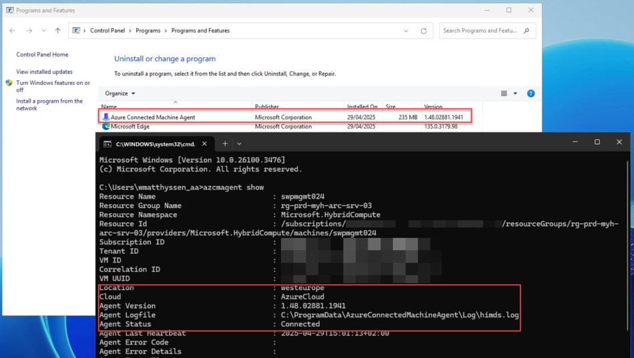634x358 pixels.
Task: Open the blue help icon
Action: click(x=531, y=93)
